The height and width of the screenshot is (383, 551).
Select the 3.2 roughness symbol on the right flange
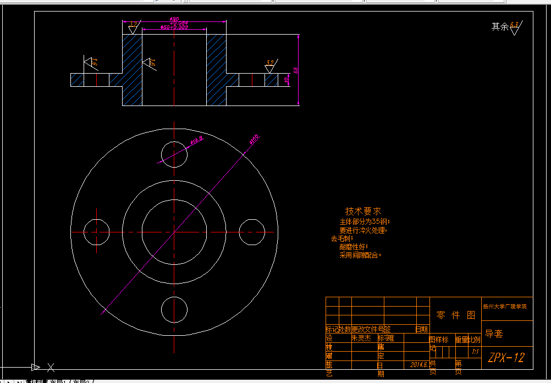pos(271,65)
